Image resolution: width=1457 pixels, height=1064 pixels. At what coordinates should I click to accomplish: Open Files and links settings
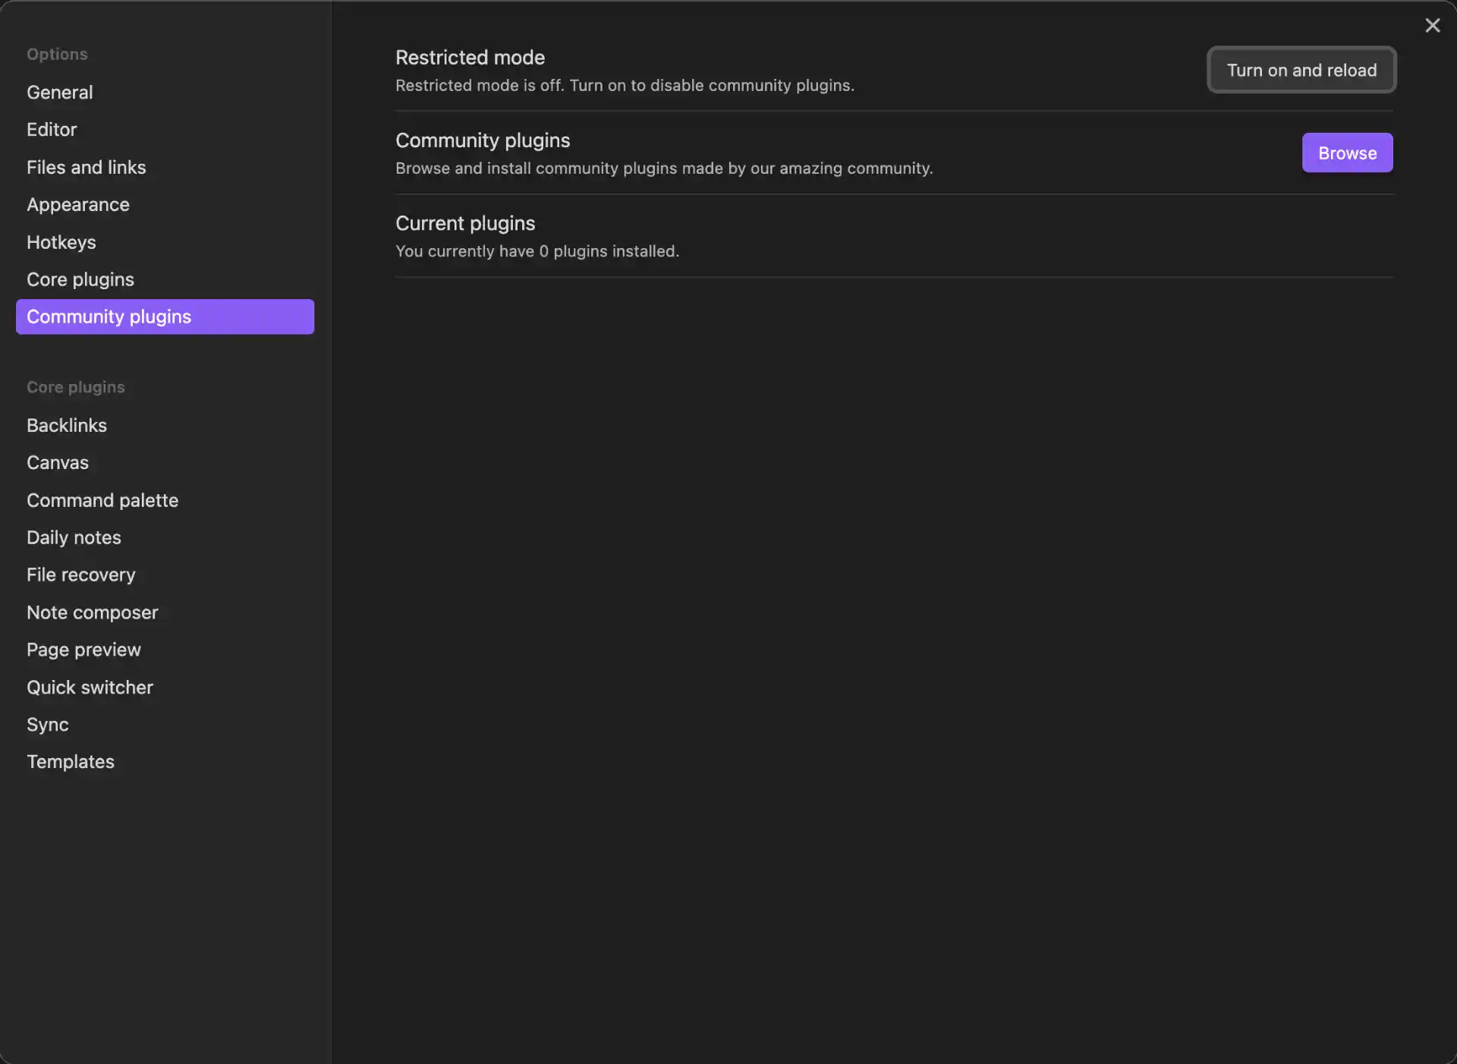click(x=87, y=167)
